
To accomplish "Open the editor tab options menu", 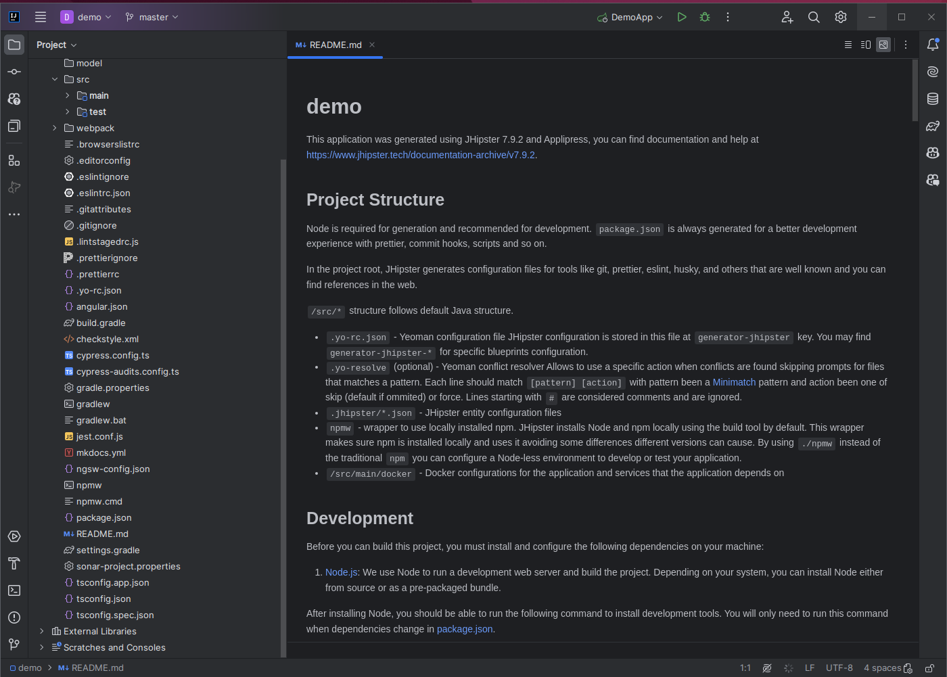I will coord(906,45).
